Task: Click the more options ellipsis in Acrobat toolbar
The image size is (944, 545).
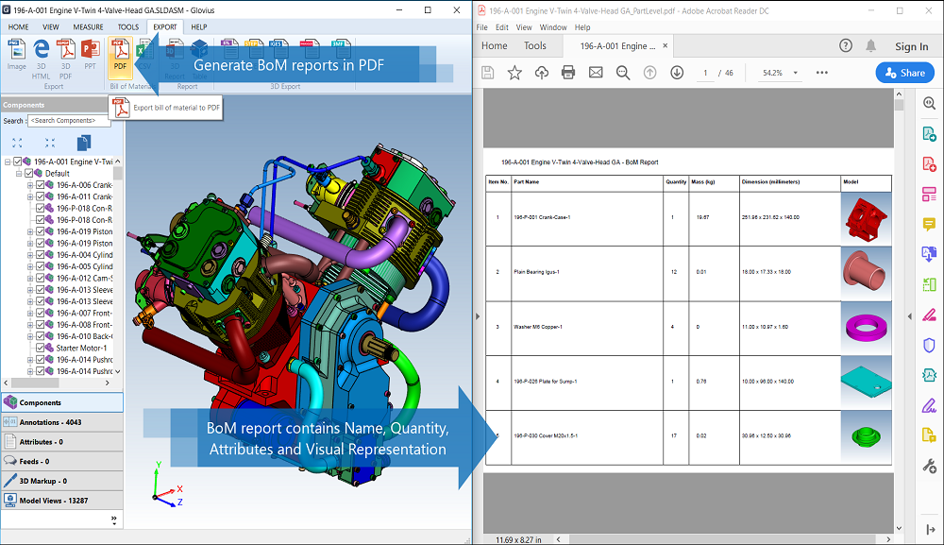Action: (822, 73)
